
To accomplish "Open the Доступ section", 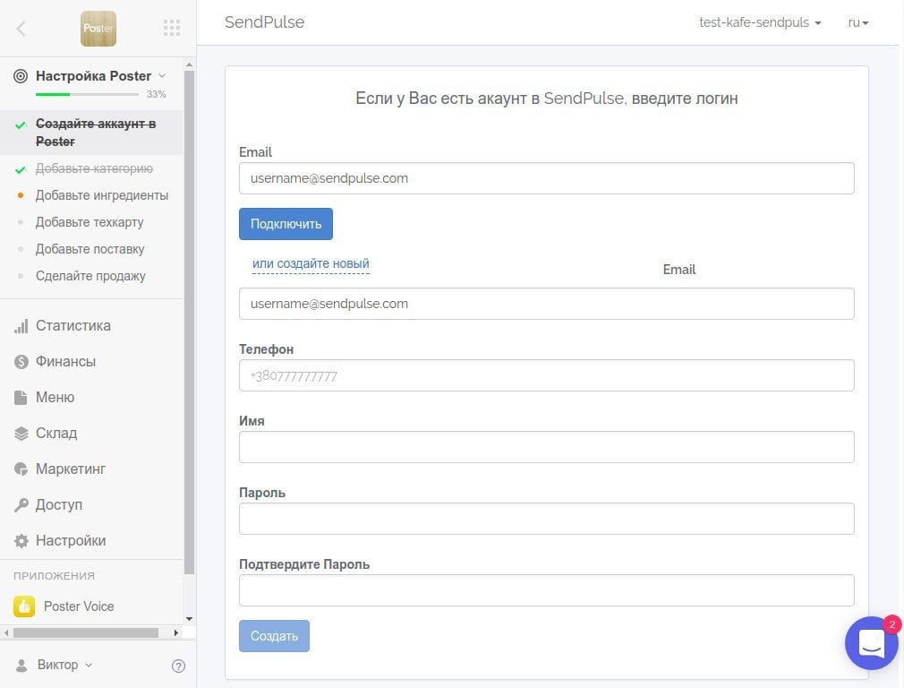I will pos(59,504).
